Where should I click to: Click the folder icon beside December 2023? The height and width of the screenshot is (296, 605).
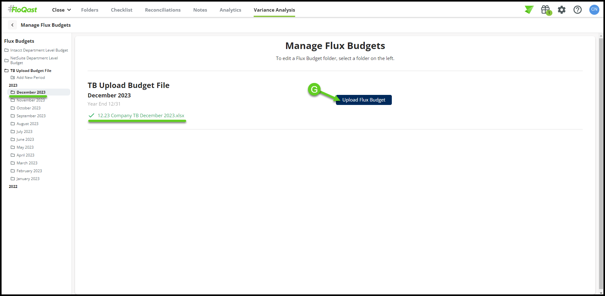pyautogui.click(x=13, y=92)
